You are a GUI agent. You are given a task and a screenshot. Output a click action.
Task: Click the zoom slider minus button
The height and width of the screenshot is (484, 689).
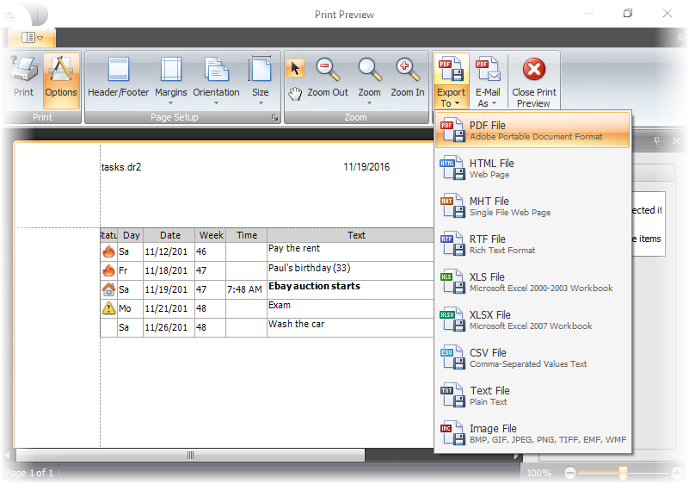570,473
